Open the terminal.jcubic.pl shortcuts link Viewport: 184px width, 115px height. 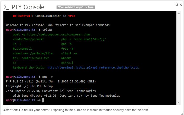[93, 67]
